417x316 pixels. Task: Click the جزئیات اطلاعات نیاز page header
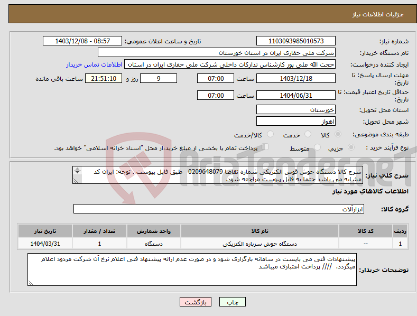(378, 14)
